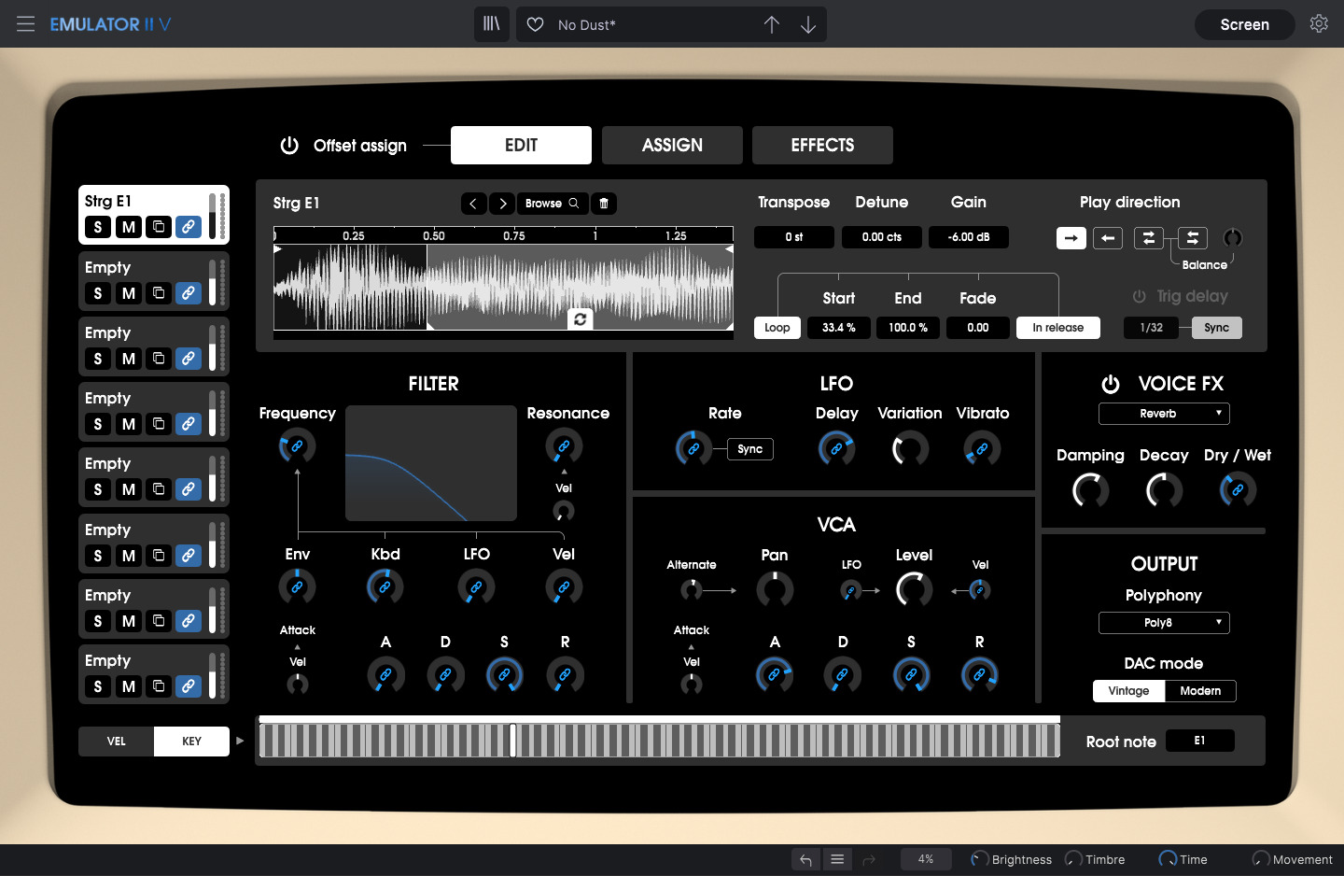Screen dimensions: 1344x876
Task: Toggle Trig delay power icon
Action: [x=1139, y=296]
